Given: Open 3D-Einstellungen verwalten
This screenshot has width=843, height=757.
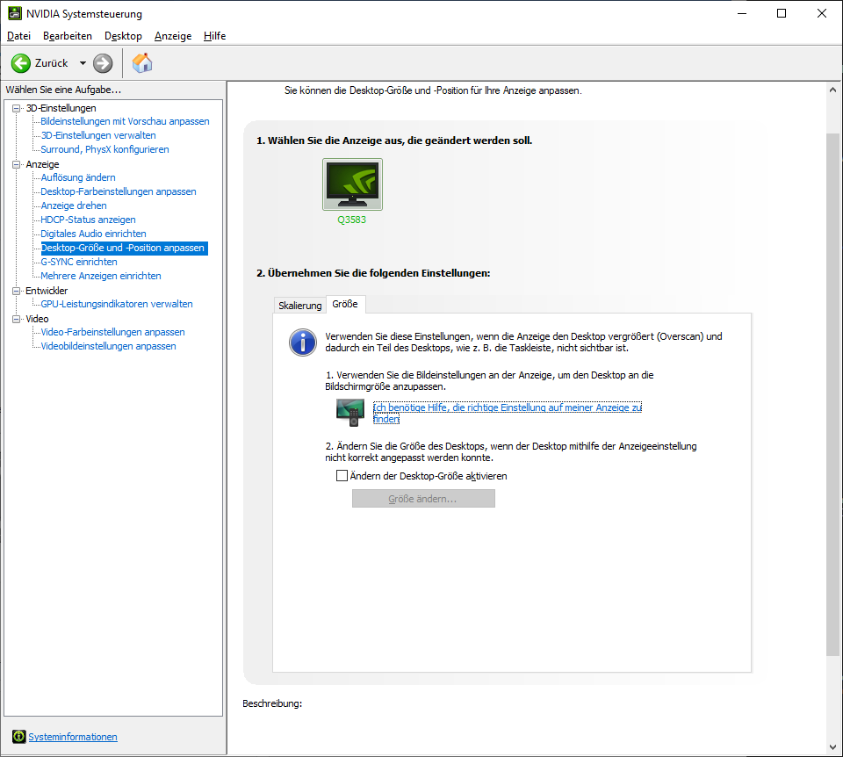Looking at the screenshot, I should pos(98,135).
